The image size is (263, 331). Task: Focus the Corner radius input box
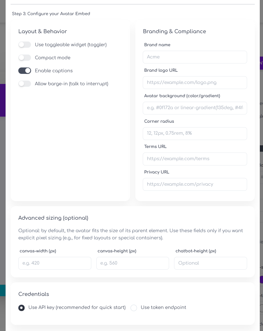pos(195,133)
